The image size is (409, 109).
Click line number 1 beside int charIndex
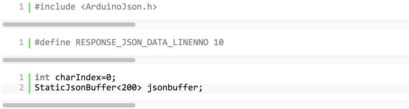point(22,78)
